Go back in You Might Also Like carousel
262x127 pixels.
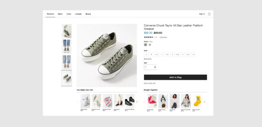[78, 102]
